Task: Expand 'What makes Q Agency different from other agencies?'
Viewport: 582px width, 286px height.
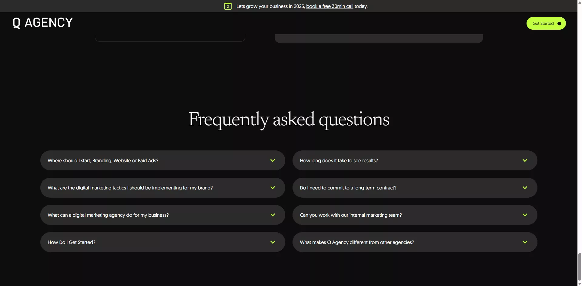Action: [415, 242]
